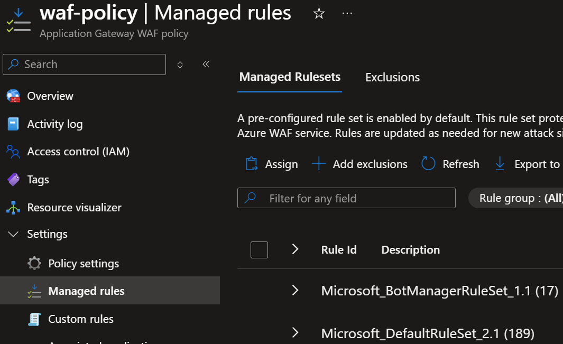Click the Settings section label
563x344 pixels.
click(48, 234)
